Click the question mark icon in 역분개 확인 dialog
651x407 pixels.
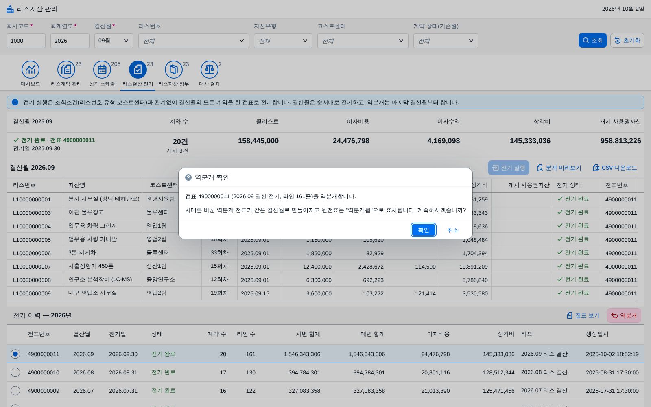coord(188,177)
